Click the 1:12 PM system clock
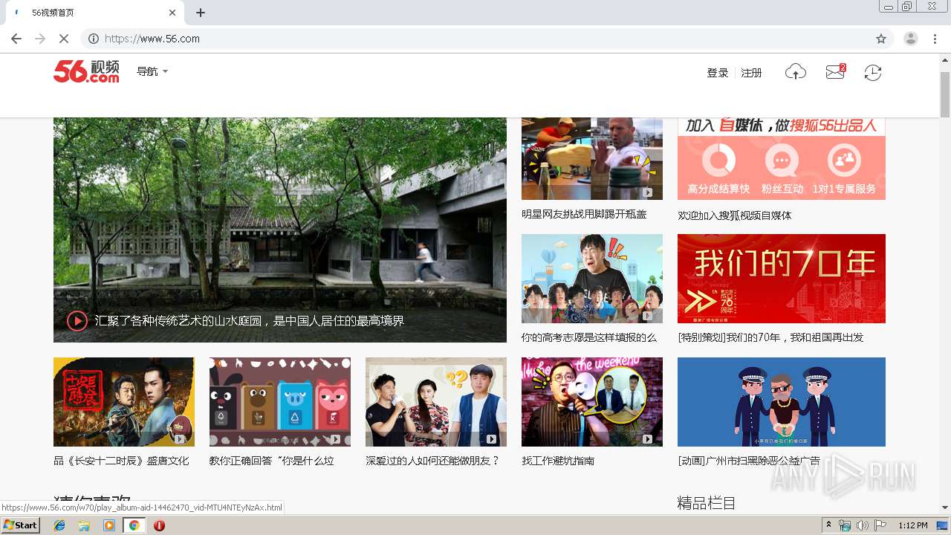This screenshot has height=535, width=951. tap(913, 525)
